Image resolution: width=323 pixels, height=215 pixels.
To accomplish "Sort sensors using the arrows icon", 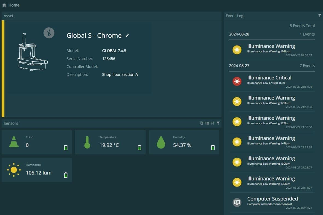I will [x=213, y=123].
